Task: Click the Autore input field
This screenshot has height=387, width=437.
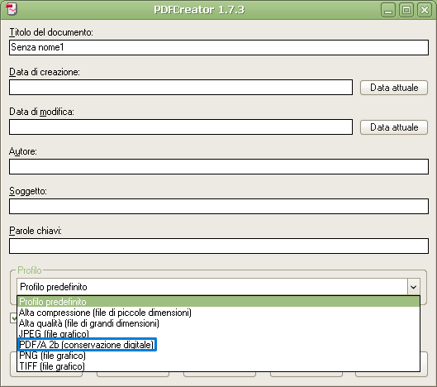Action: 219,166
